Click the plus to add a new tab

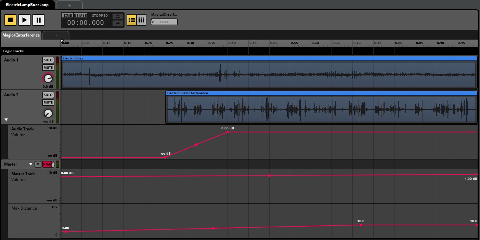click(69, 5)
